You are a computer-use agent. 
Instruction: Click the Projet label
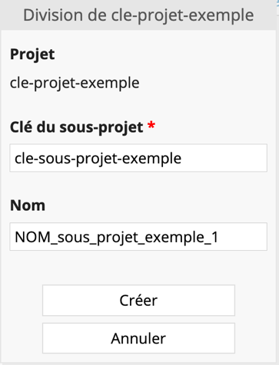tap(32, 54)
